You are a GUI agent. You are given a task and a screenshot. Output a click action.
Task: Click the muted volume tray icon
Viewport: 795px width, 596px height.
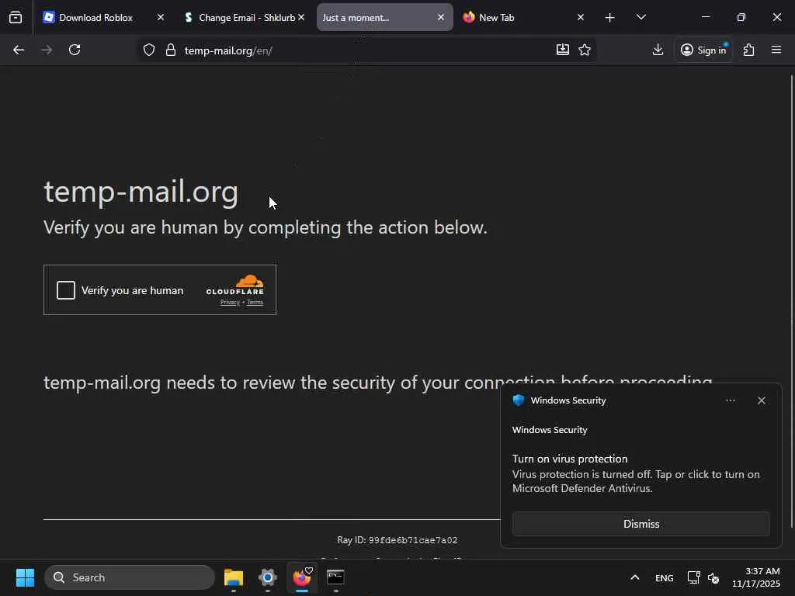pos(713,577)
